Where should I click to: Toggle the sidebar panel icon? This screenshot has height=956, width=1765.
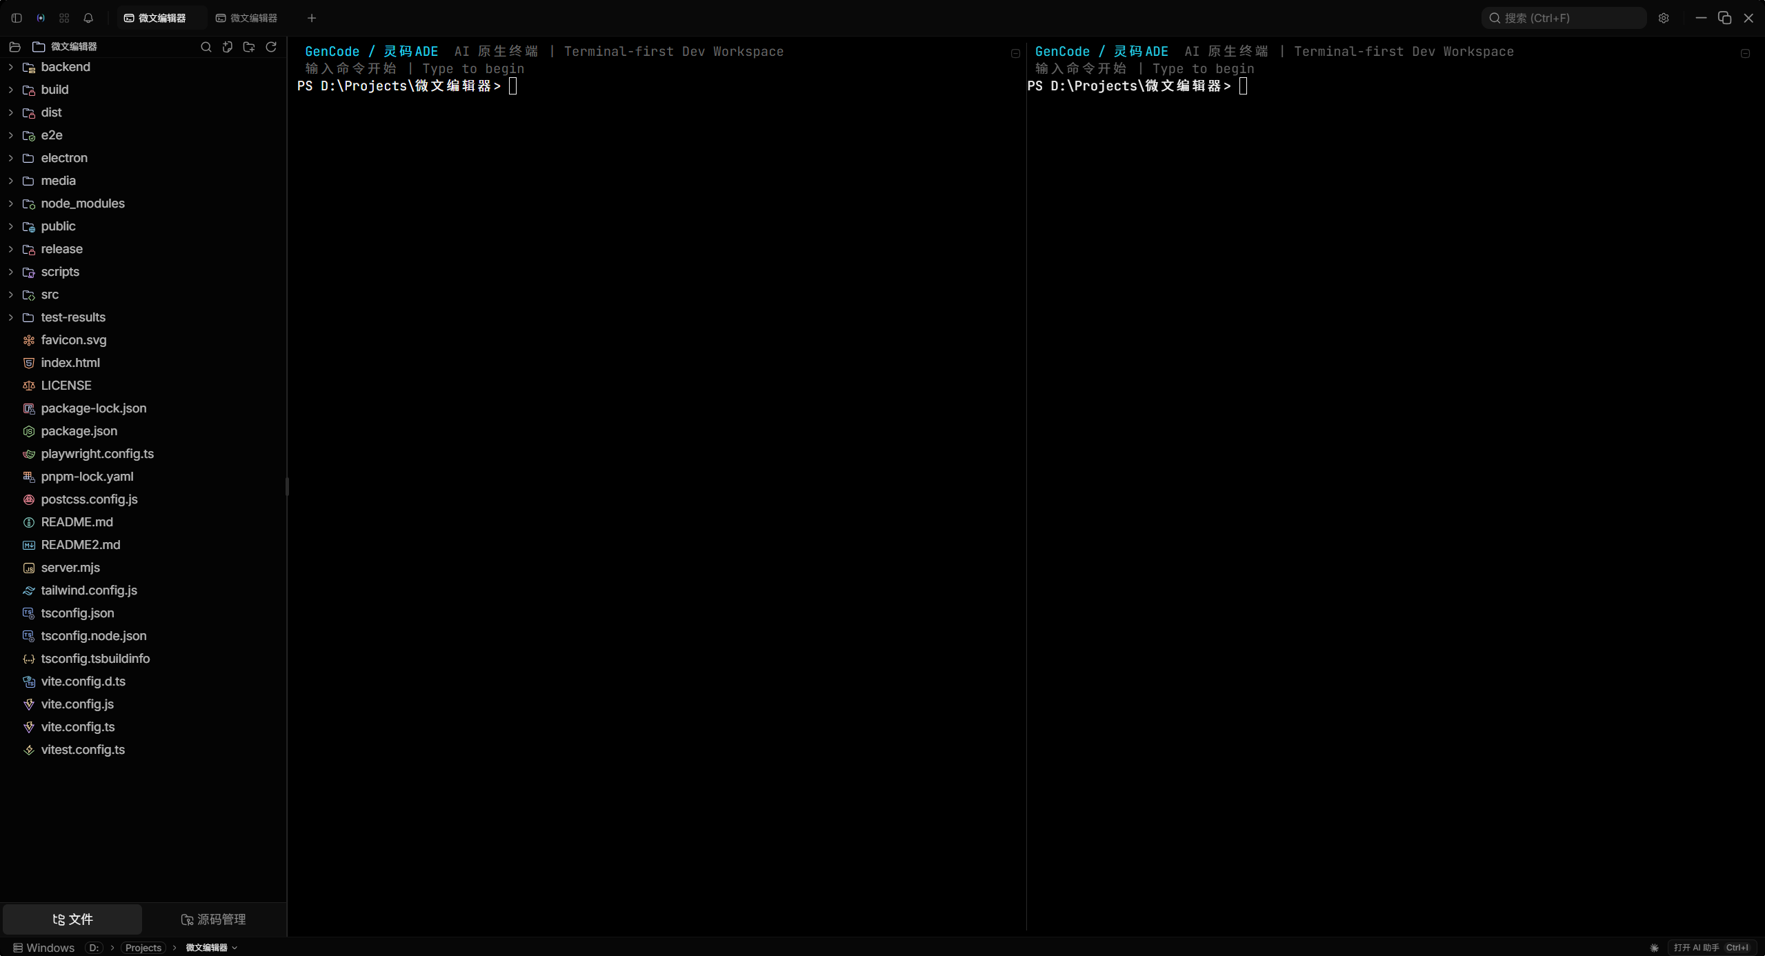17,18
